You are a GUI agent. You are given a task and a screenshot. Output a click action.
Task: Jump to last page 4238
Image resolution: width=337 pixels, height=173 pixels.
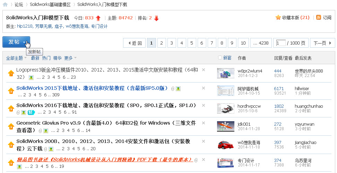tap(261, 43)
